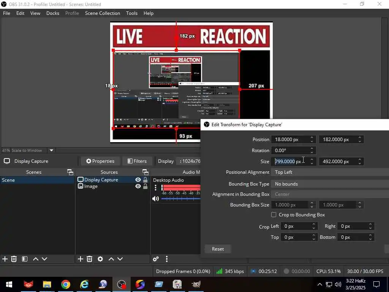Enable Crop to Bounding Box checkbox

click(274, 215)
